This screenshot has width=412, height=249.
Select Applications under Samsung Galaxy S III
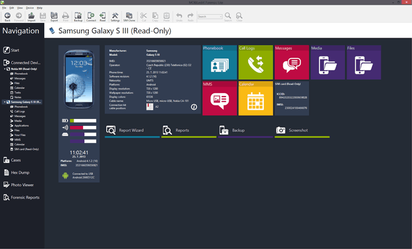21,125
